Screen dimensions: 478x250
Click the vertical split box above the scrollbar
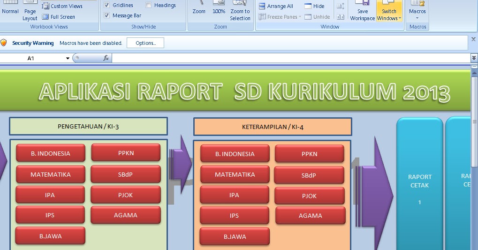[474, 66]
